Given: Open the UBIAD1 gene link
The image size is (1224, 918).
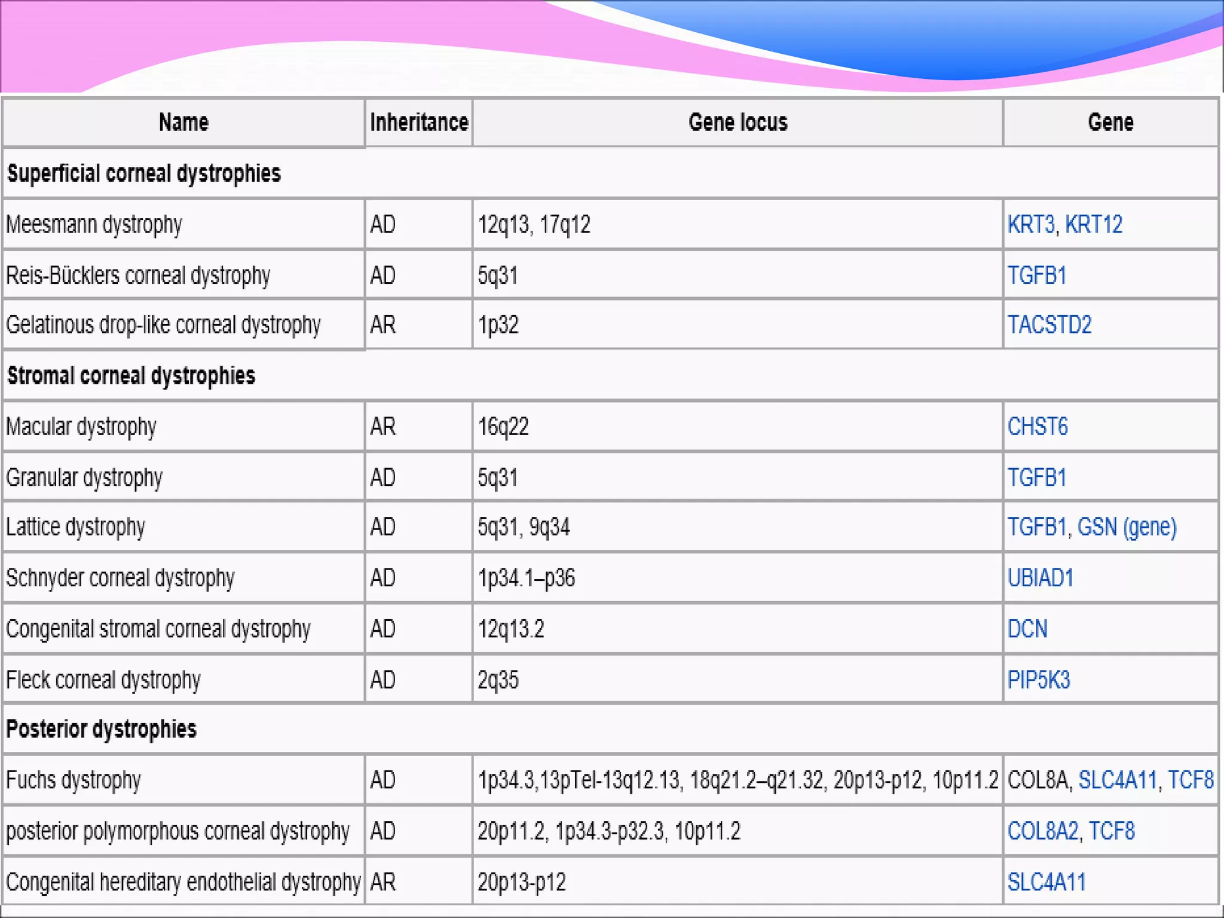Looking at the screenshot, I should (1041, 578).
